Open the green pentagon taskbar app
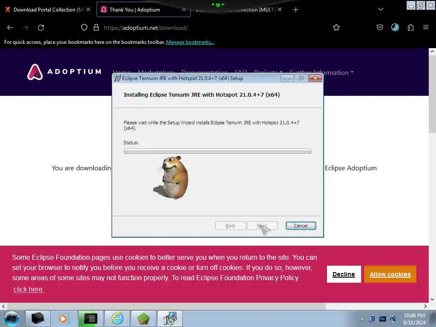 pyautogui.click(x=143, y=318)
